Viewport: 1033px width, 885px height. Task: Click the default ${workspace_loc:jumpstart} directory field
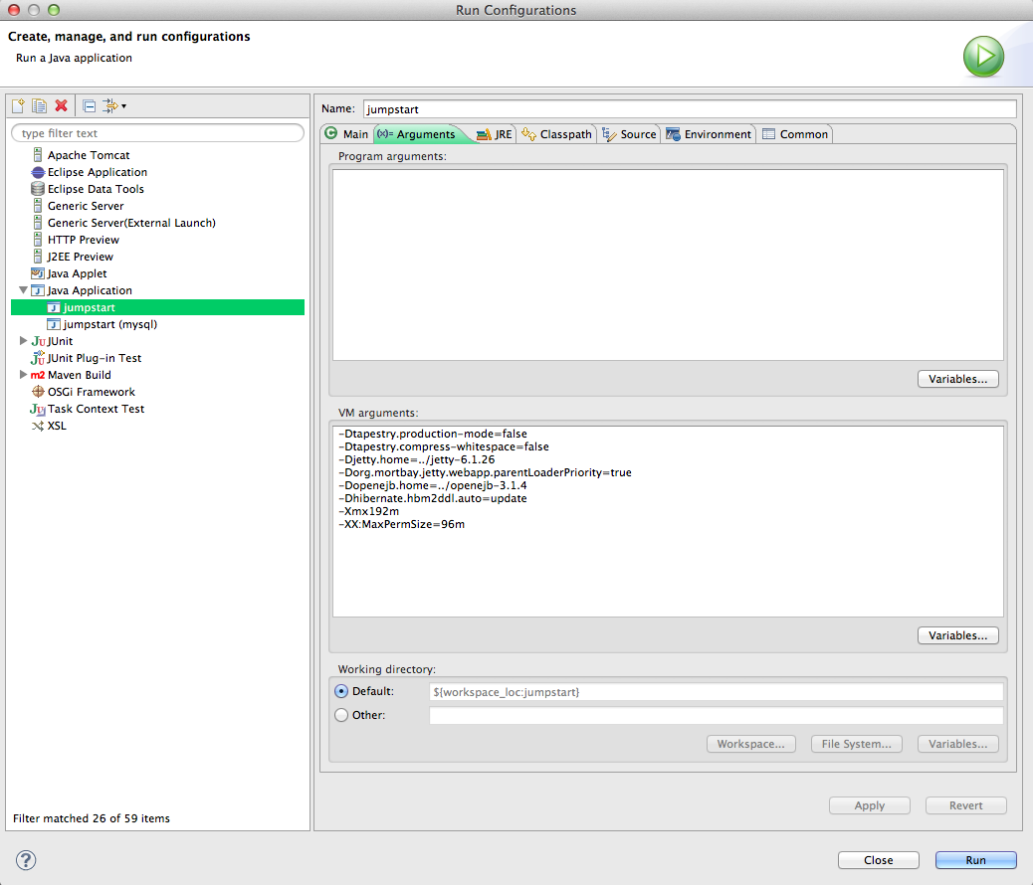(717, 691)
